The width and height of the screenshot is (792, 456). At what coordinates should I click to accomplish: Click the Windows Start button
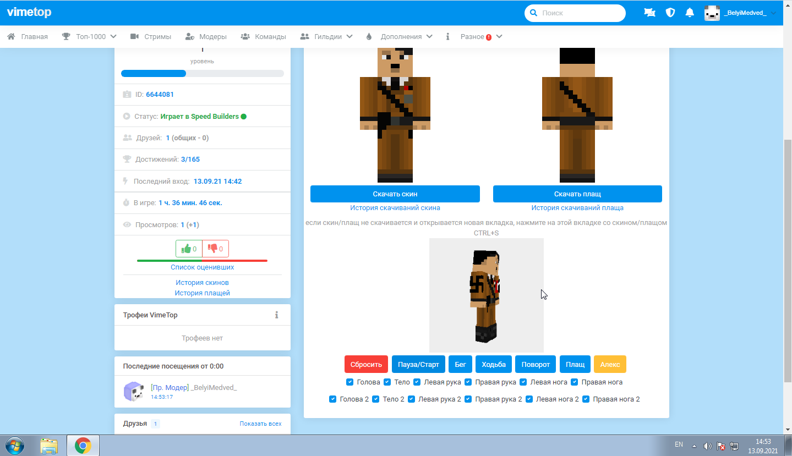(x=15, y=445)
